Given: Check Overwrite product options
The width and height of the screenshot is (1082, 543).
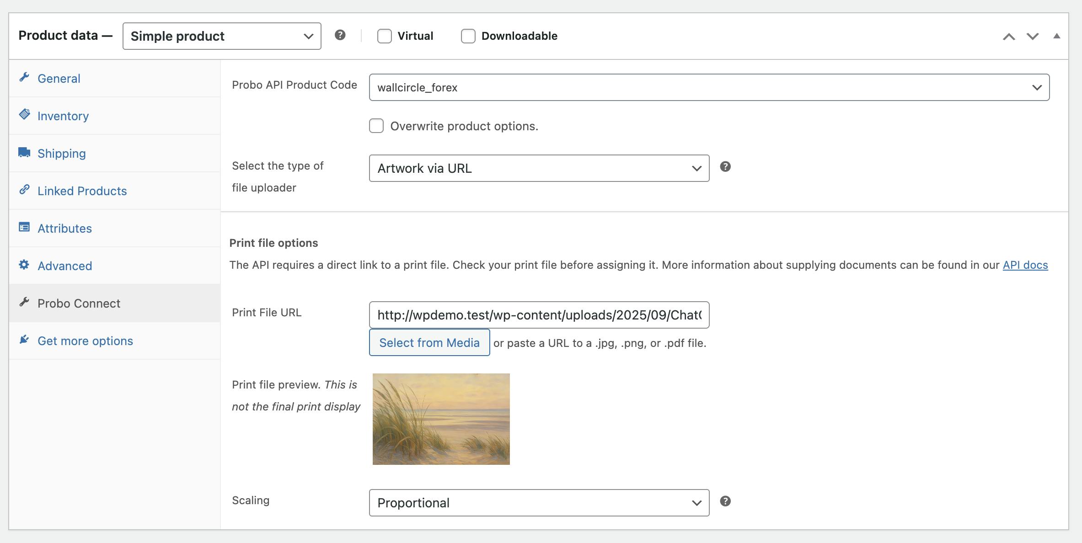Looking at the screenshot, I should pyautogui.click(x=376, y=126).
